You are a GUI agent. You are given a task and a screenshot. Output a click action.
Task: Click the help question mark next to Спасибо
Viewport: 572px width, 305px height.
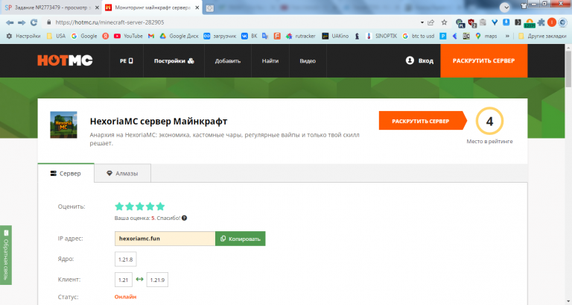[184, 218]
